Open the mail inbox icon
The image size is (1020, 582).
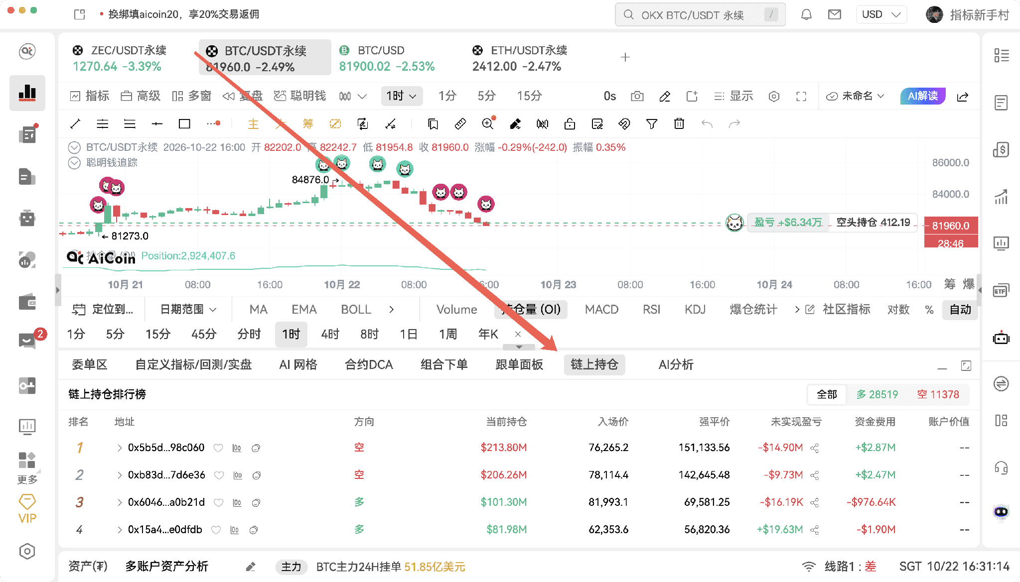835,14
